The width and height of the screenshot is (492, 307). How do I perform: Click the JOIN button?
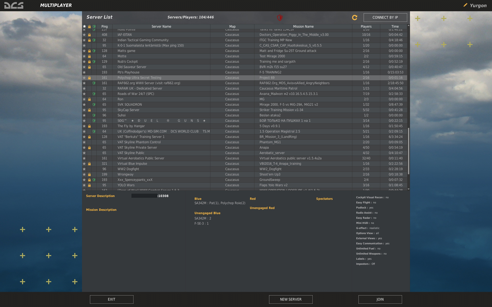click(380, 299)
